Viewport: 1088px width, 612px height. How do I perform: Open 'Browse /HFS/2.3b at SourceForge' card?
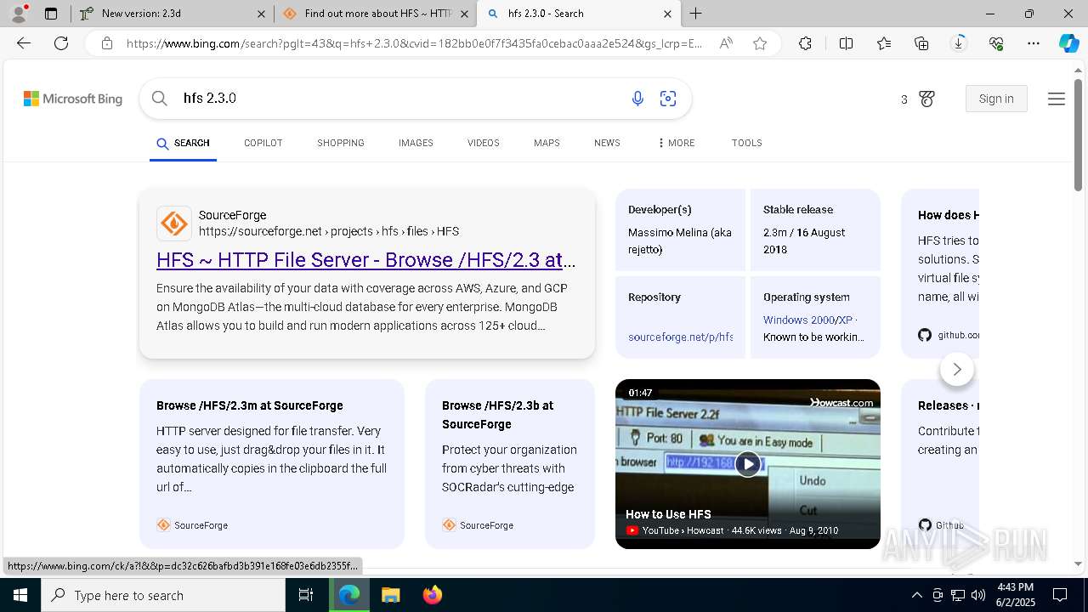coord(510,464)
